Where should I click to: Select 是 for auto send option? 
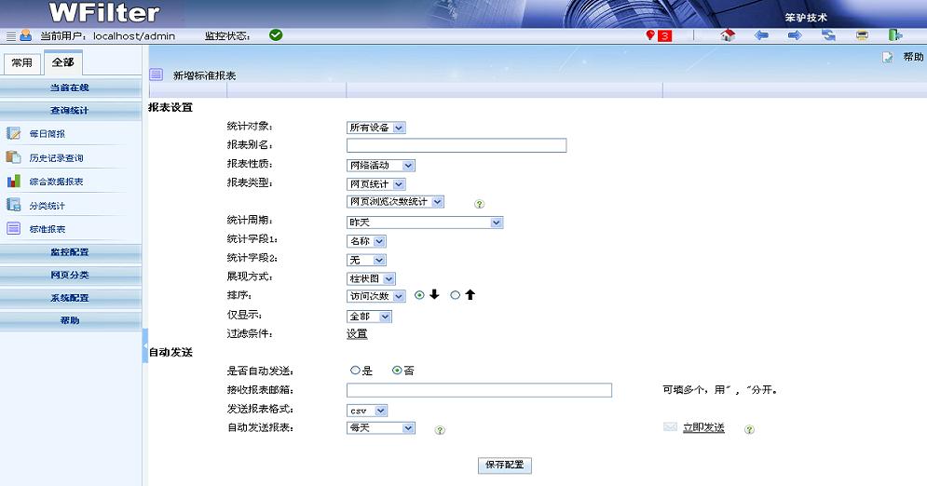[355, 371]
